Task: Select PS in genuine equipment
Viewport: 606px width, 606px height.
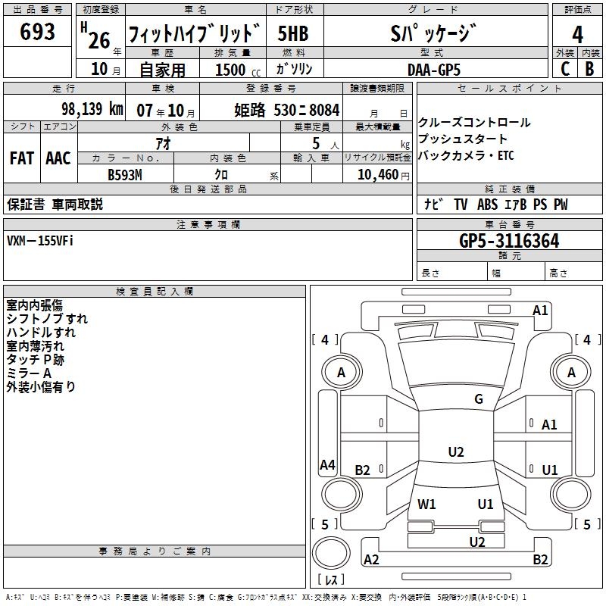Action: click(x=540, y=205)
